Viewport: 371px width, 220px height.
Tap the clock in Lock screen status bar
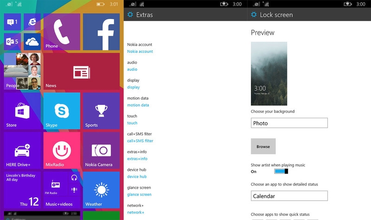click(x=361, y=4)
